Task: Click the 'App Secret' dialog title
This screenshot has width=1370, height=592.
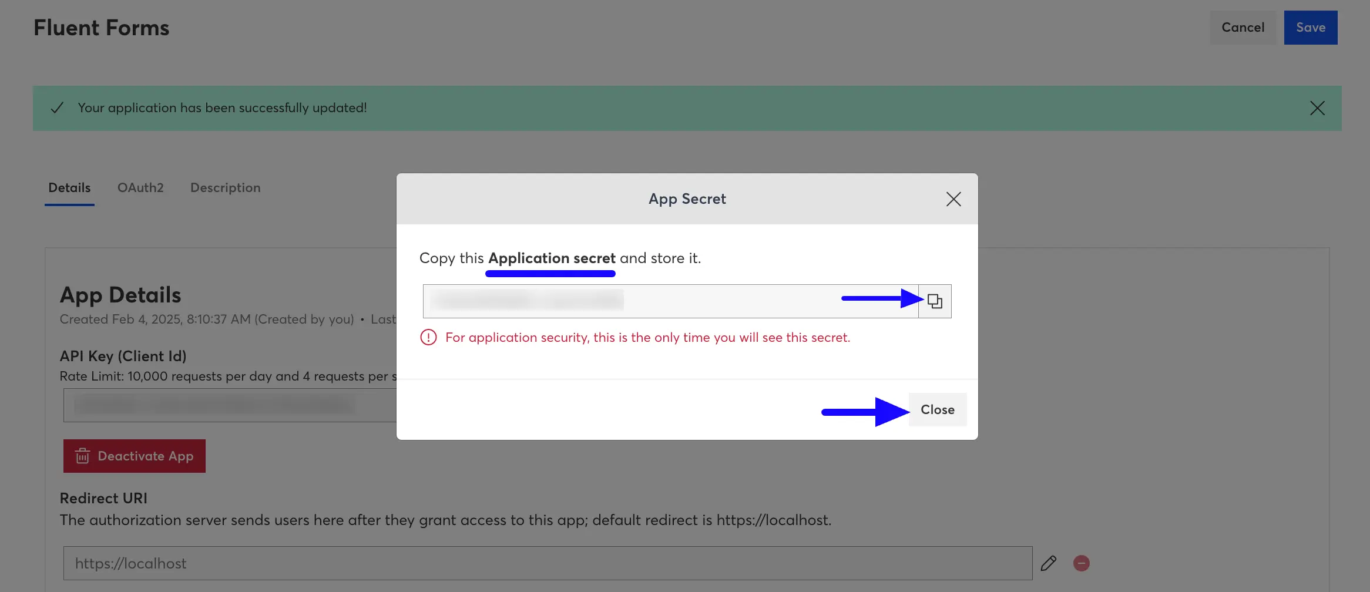Action: 687,199
